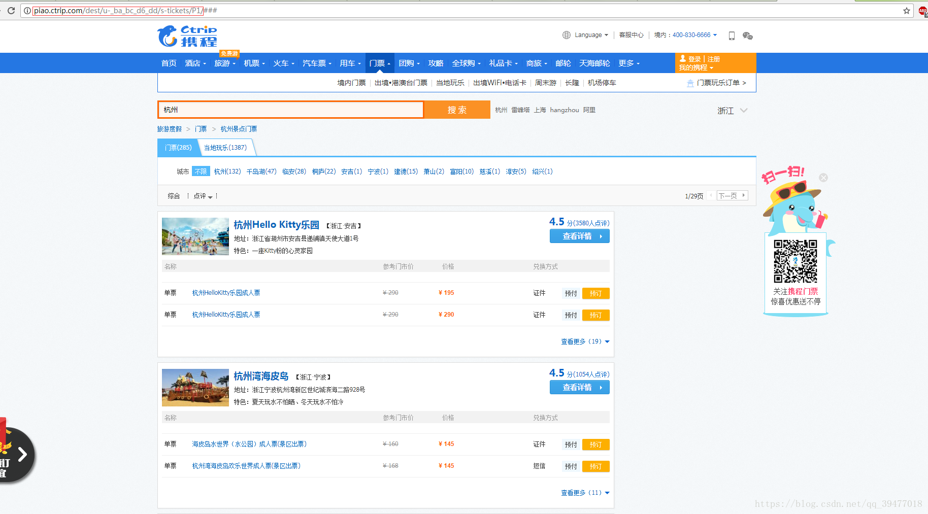This screenshot has width=928, height=514.
Task: Sort by 点评 dropdown
Action: tap(203, 196)
